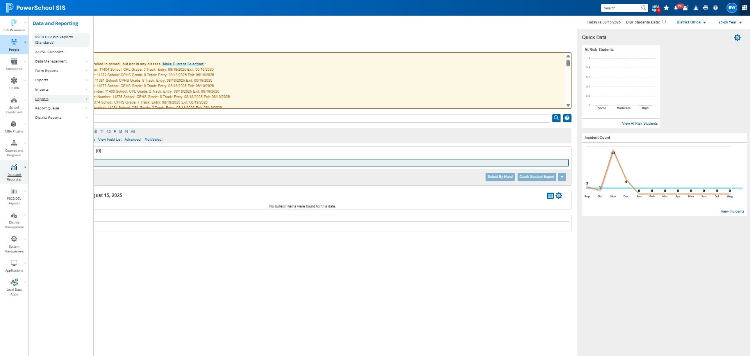Open CPS Resources in the sidebar

point(14,25)
